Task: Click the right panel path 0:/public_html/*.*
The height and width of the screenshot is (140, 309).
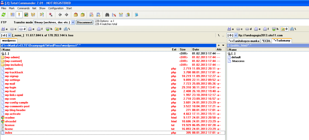Action: click(x=268, y=46)
